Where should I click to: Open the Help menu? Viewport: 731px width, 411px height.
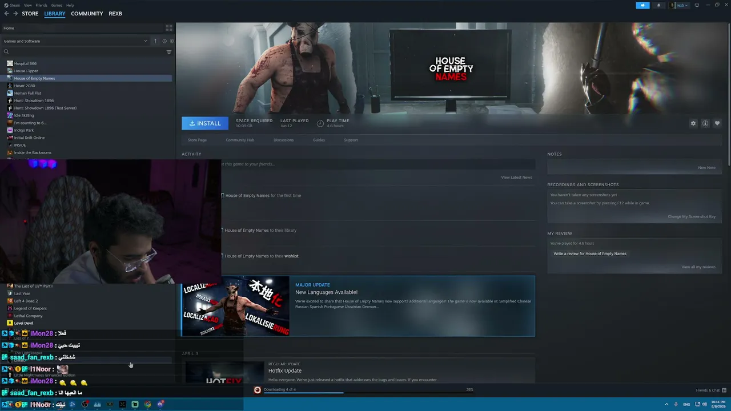pos(70,5)
